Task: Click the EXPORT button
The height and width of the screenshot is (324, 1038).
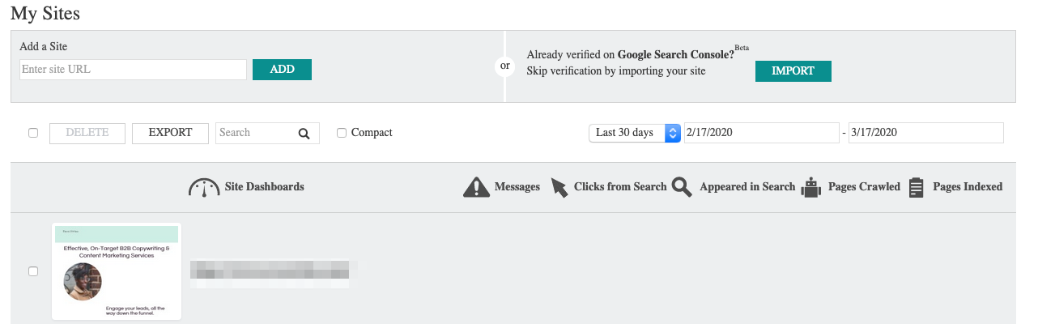Action: point(170,133)
